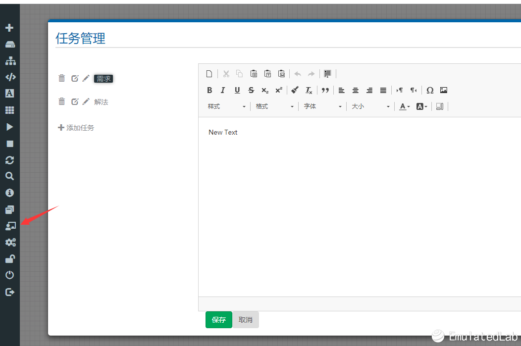The image size is (521, 346).
Task: Click the edit square icon beside 需求
Action: pos(75,78)
